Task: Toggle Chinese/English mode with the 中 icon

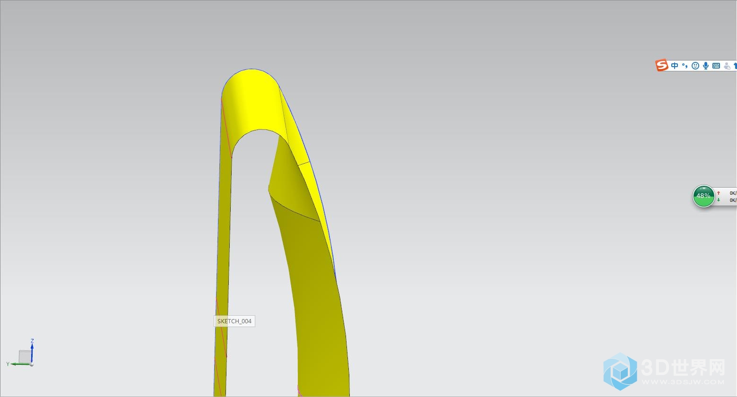Action: 675,66
